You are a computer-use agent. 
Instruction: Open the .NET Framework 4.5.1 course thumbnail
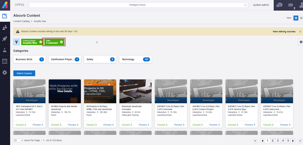[x=30, y=91]
